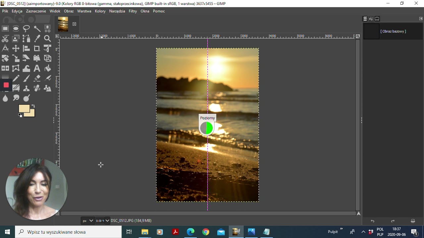The width and height of the screenshot is (424, 238).
Task: Open the Kolory menu
Action: (100, 11)
